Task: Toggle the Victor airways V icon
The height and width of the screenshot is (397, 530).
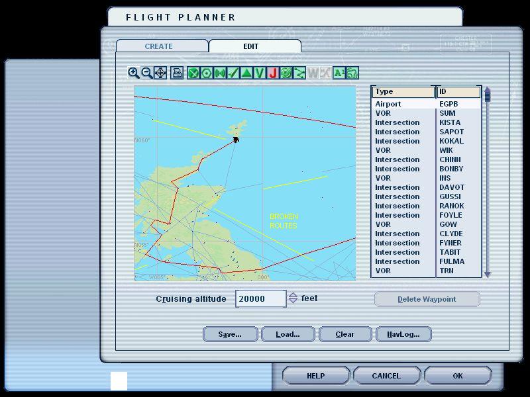Action: (259, 73)
